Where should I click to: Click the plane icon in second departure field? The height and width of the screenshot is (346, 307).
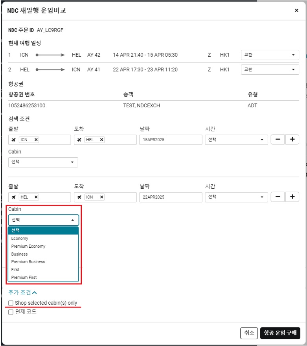[x=14, y=197]
